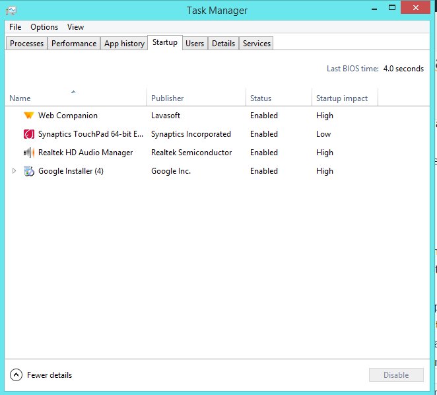The height and width of the screenshot is (395, 437).
Task: Click the Realtek Semiconductor publisher cell
Action: pyautogui.click(x=191, y=153)
